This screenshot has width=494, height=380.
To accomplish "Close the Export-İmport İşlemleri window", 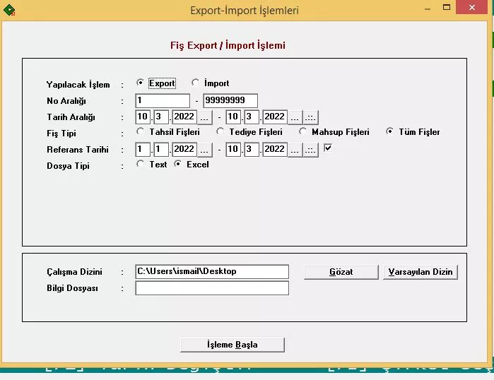I will [471, 8].
